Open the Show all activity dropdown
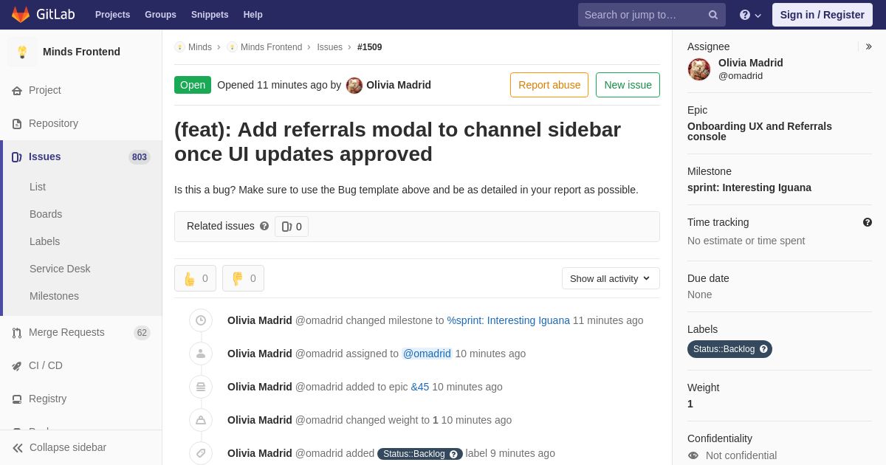Screen dimensions: 886x465 click(x=611, y=278)
